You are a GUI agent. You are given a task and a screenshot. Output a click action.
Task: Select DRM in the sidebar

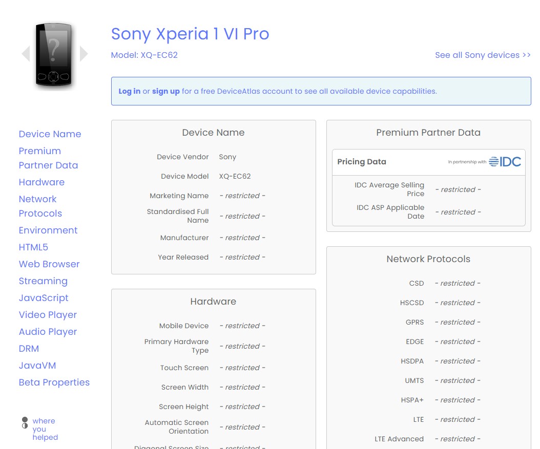pyautogui.click(x=29, y=348)
